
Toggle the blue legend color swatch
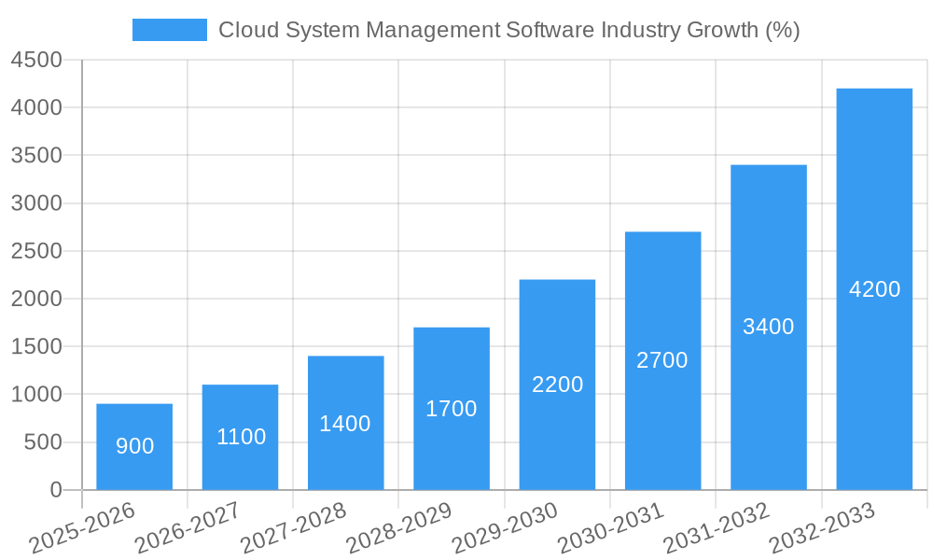coord(170,30)
